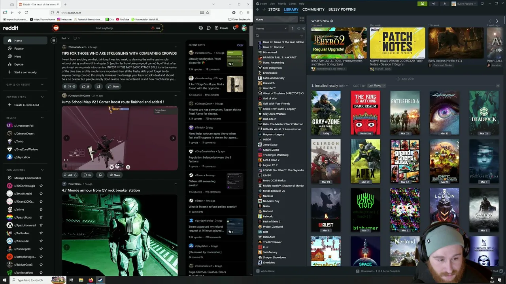Click the Reddit advertise icon in header
Image resolution: width=506 pixels, height=284 pixels.
coord(201,28)
